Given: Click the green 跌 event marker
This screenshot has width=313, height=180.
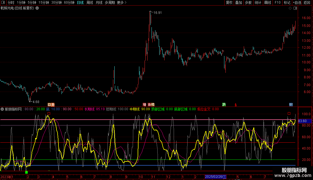Looking at the screenshot, I should pos(224,105).
